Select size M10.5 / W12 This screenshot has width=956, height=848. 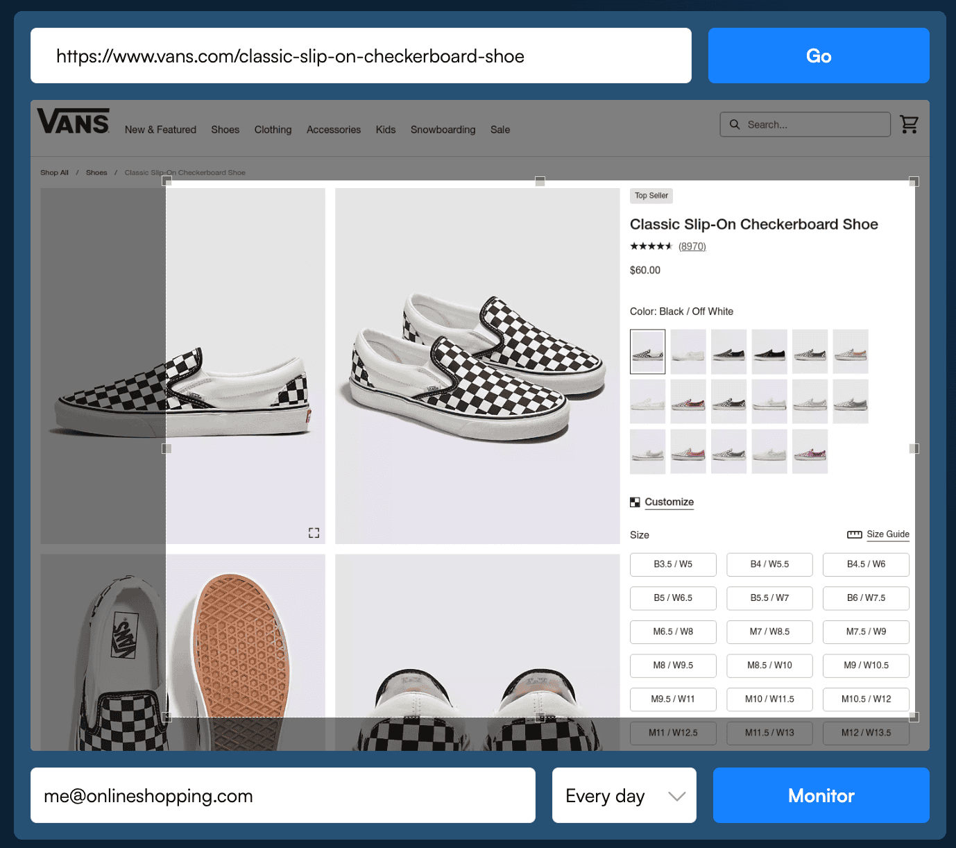click(866, 699)
